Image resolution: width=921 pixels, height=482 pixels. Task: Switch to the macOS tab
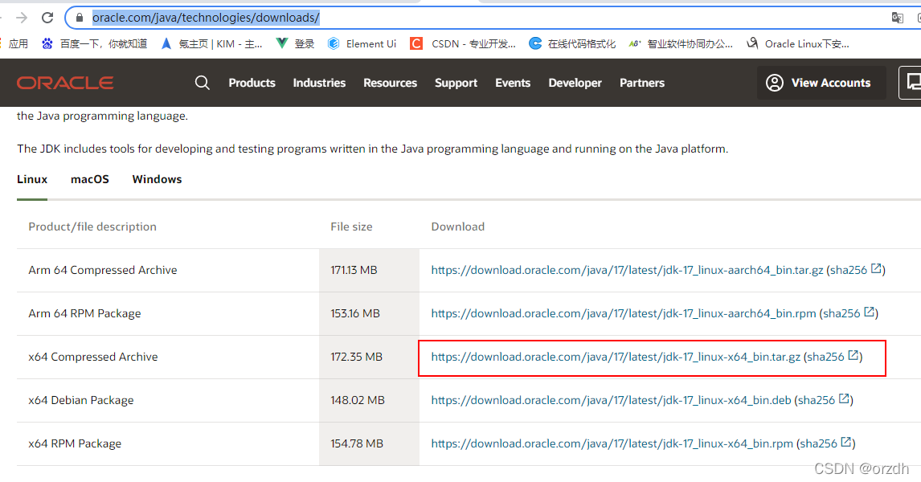(90, 180)
